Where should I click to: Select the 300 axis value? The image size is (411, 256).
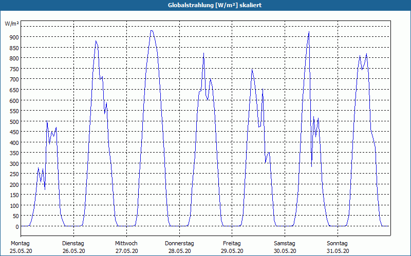[x=14, y=164]
